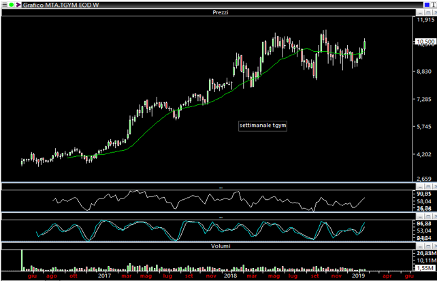Click the 2018 year label on time axis
The width and height of the screenshot is (437, 281).
231,277
